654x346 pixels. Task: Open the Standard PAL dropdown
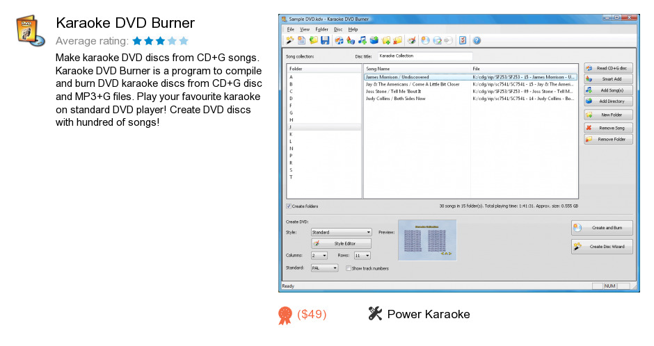point(324,268)
